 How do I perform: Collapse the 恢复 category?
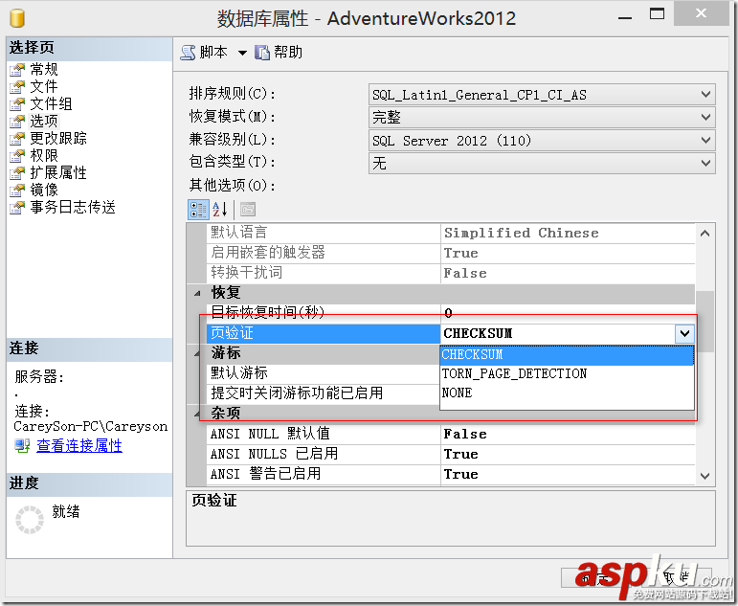198,293
